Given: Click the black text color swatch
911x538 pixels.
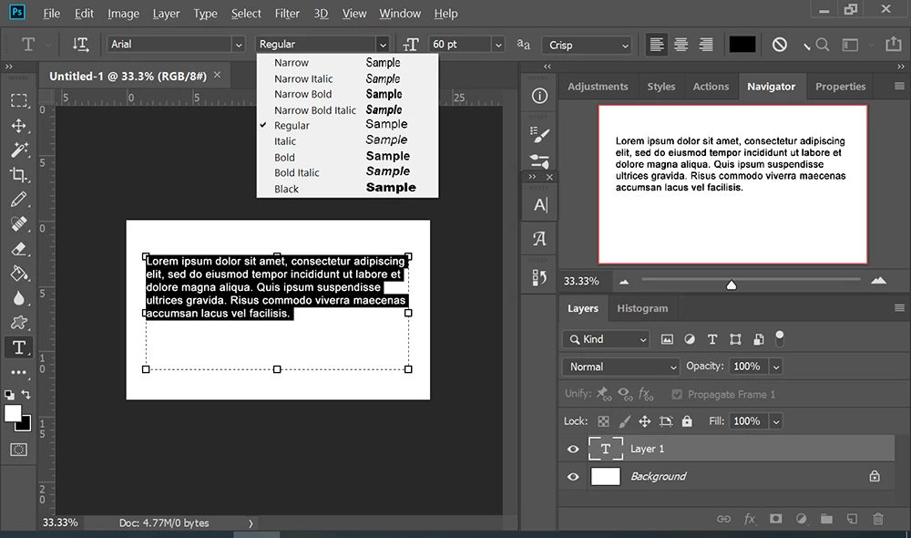Looking at the screenshot, I should [x=742, y=45].
